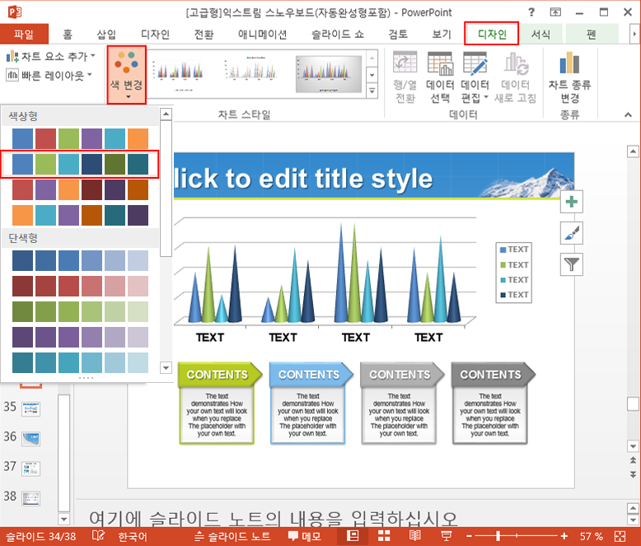Viewport: 641px width, 546px height.
Task: Expand chart styles gallery more button
Action: tap(372, 91)
